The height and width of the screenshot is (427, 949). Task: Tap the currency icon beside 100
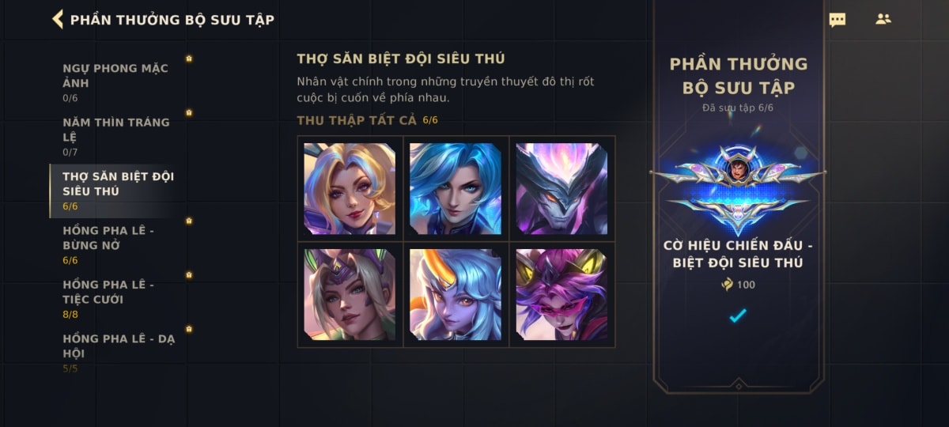[727, 285]
